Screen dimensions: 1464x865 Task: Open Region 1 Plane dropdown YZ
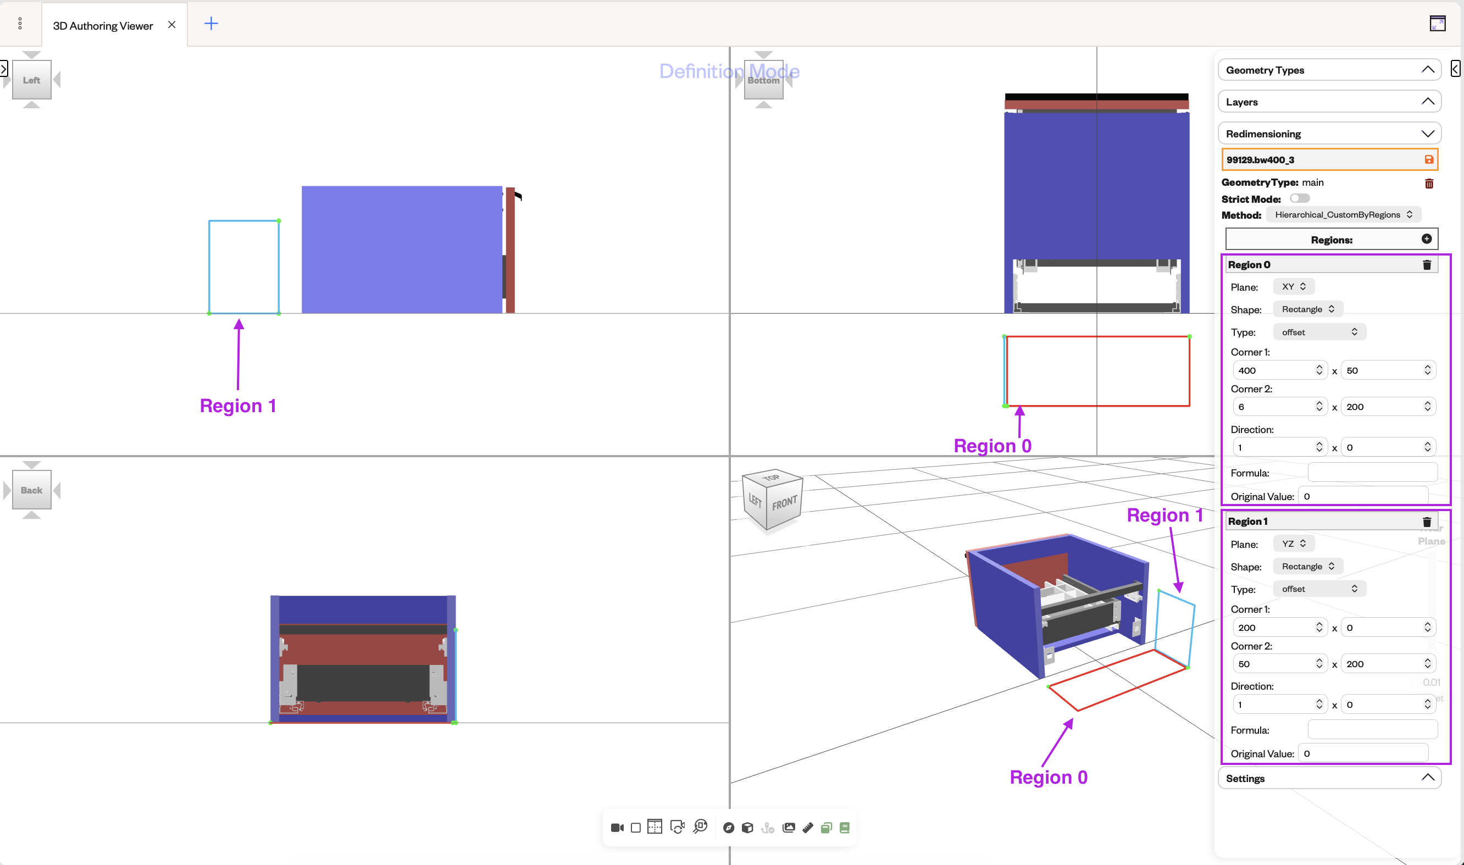click(x=1293, y=544)
